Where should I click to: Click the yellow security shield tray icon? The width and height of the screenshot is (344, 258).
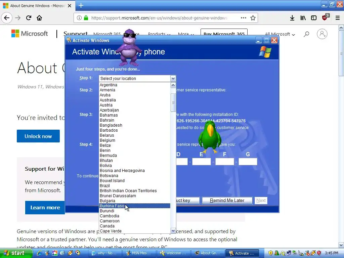270,253
